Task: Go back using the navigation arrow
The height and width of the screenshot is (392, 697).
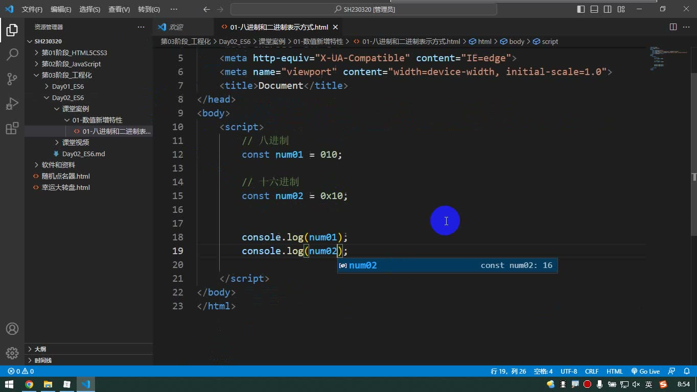Action: click(x=206, y=9)
